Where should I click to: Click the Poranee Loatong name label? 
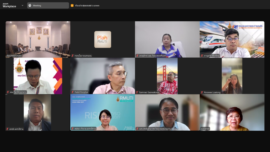pos(212,92)
